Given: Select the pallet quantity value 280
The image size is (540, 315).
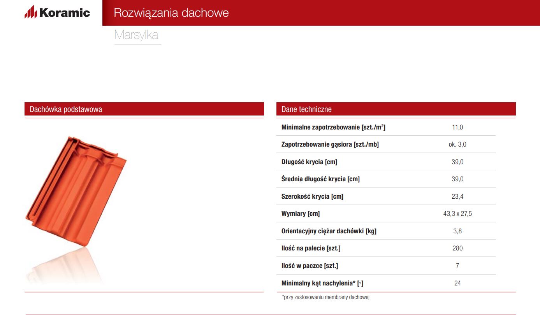Looking at the screenshot, I should tap(457, 248).
